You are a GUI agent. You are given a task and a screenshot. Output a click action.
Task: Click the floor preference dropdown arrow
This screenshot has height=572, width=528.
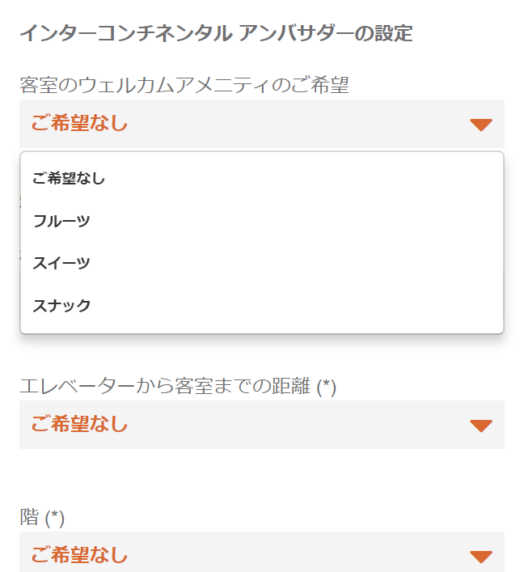[x=481, y=556]
